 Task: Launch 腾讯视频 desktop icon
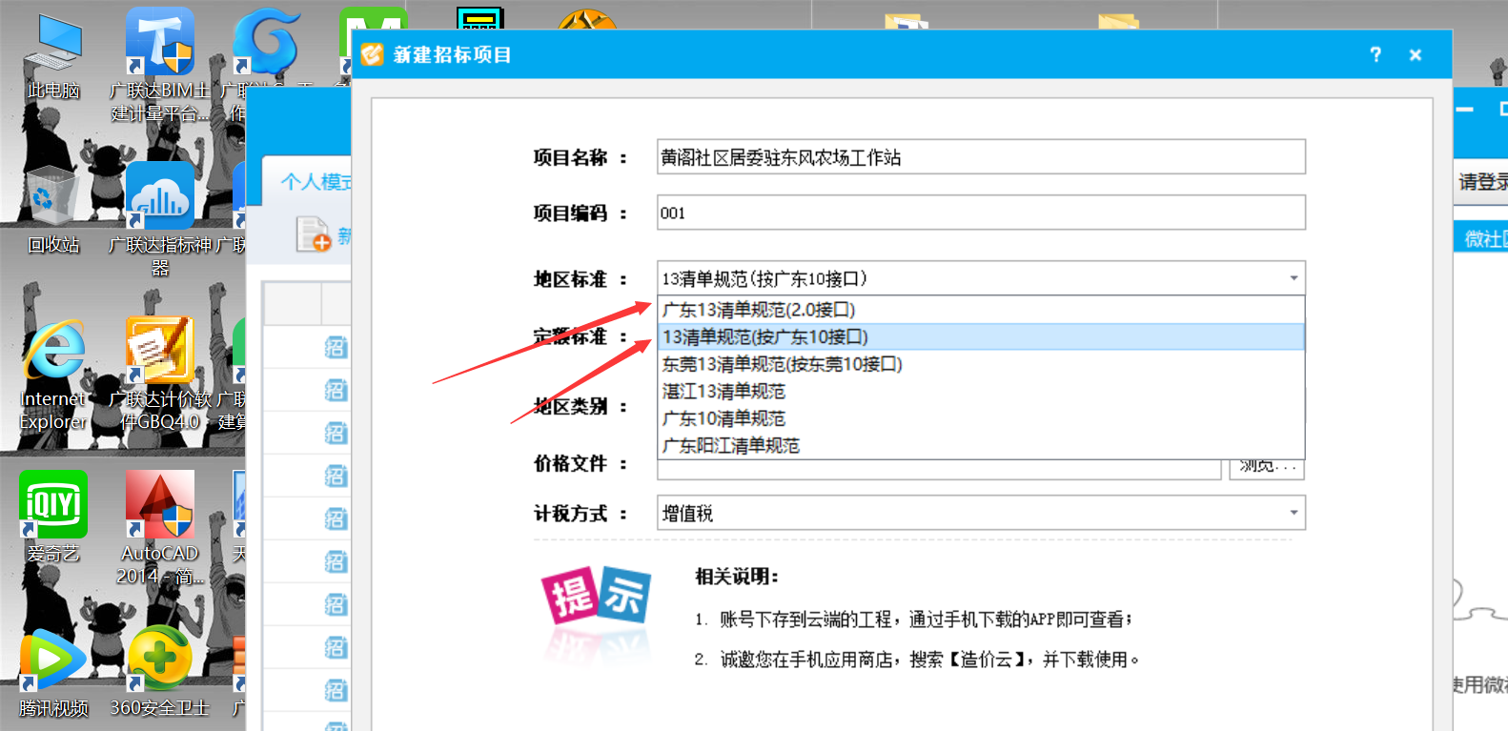[53, 671]
